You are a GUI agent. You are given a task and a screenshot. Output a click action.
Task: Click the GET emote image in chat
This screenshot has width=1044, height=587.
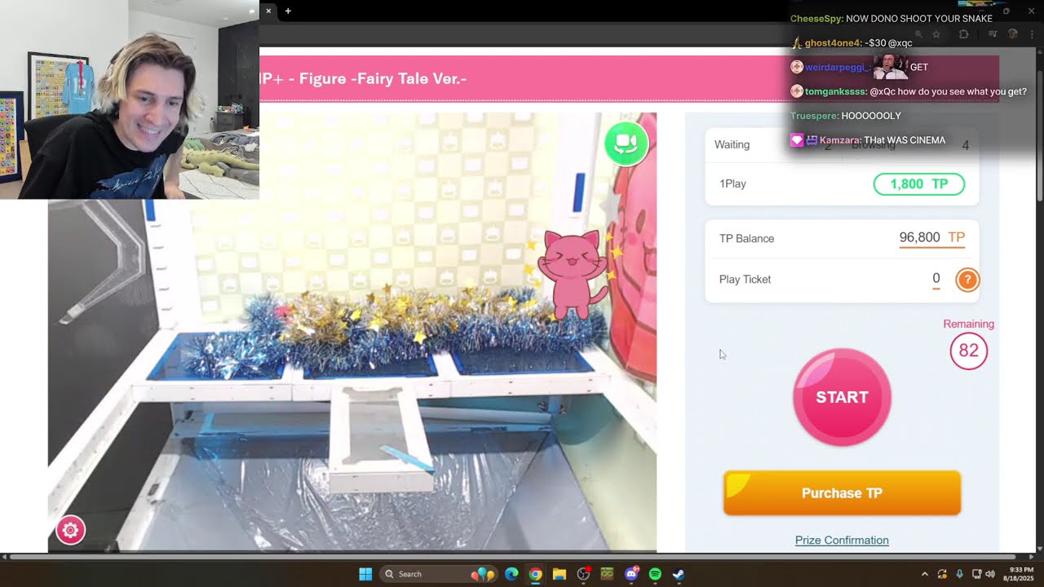889,67
